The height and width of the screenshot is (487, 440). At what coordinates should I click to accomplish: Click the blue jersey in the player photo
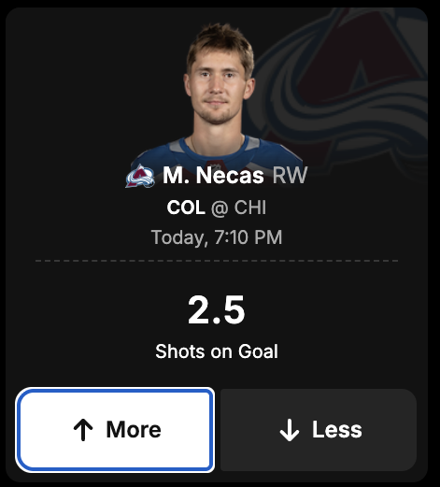click(x=218, y=154)
